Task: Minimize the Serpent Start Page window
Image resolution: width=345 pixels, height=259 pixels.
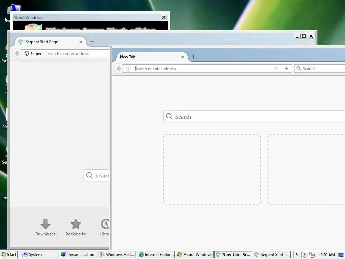Action: click(x=297, y=36)
